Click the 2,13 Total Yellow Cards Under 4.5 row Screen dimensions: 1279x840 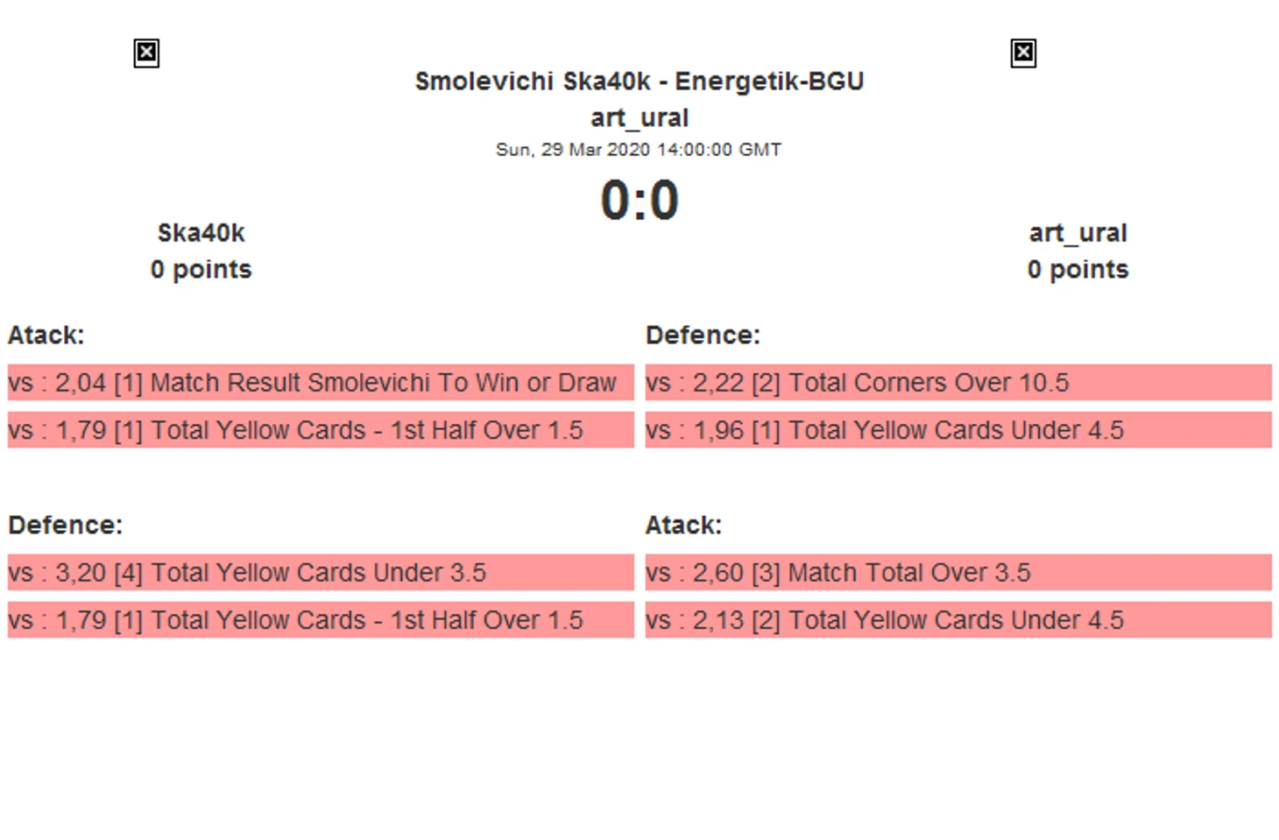click(x=958, y=620)
